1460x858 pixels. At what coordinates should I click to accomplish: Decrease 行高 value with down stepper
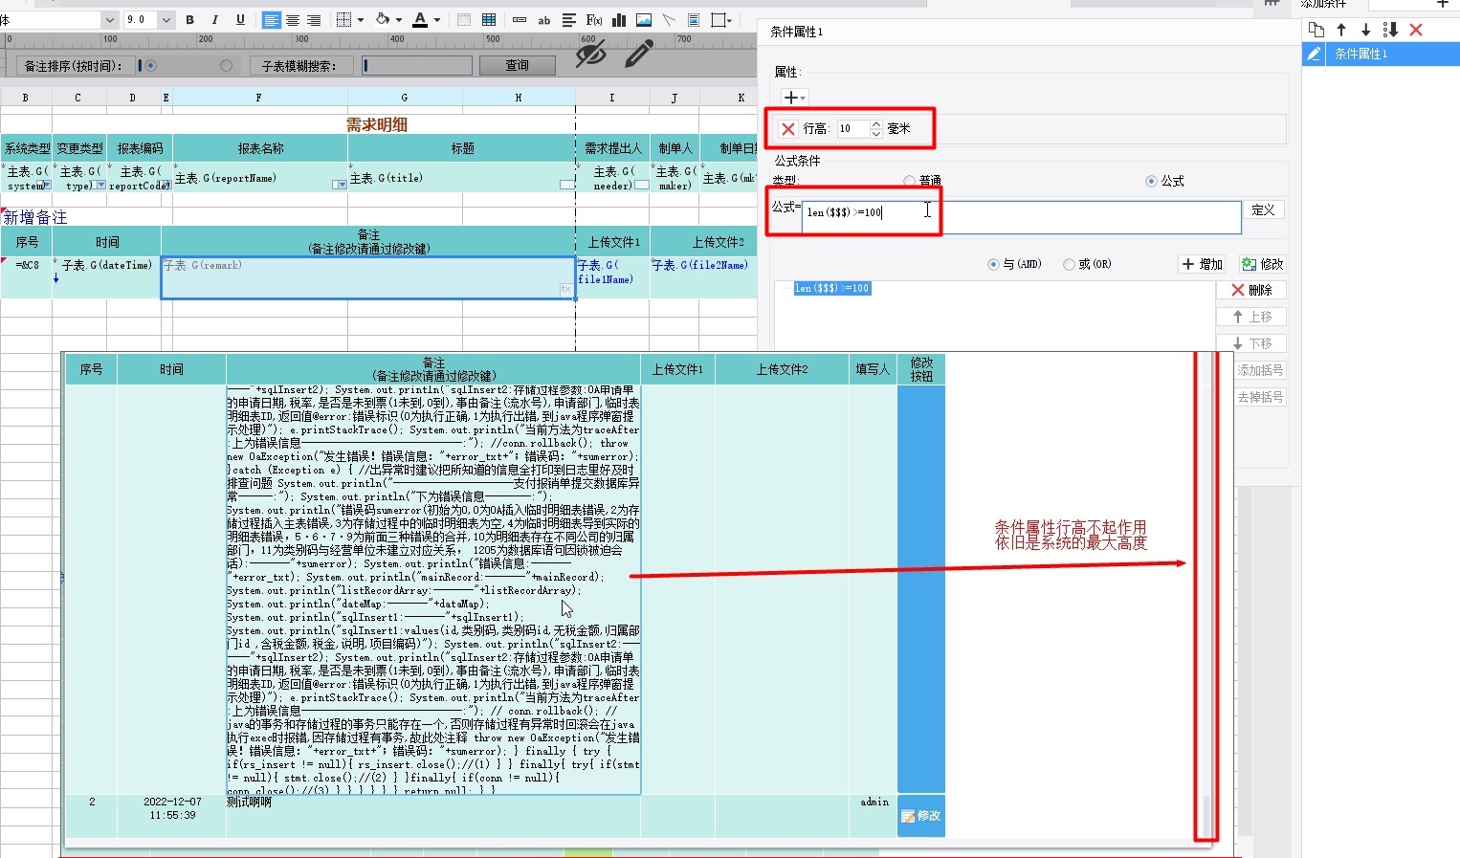point(876,133)
